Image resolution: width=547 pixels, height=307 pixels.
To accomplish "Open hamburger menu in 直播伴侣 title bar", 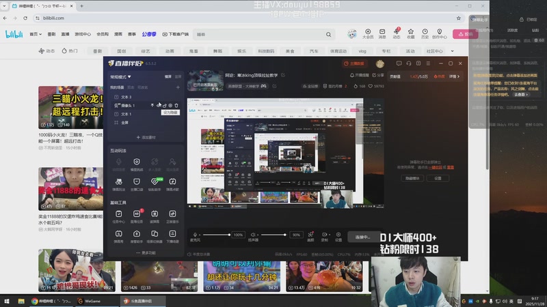I will (428, 63).
